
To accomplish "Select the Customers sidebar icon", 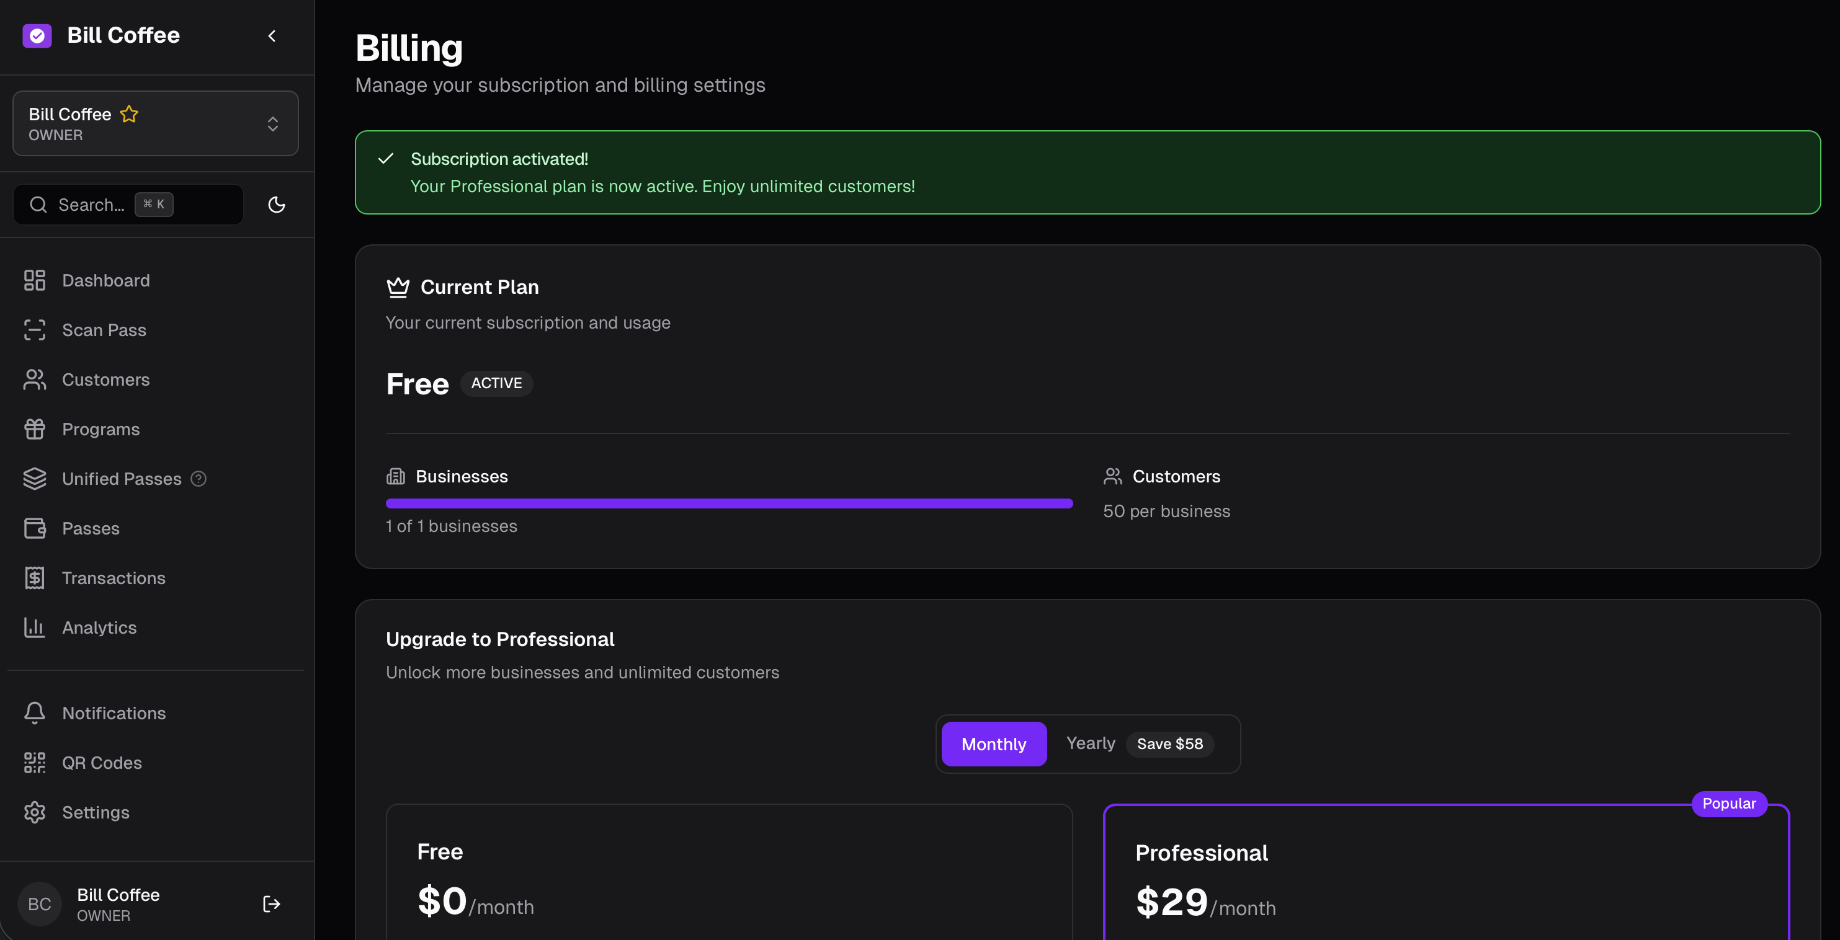I will (x=34, y=379).
